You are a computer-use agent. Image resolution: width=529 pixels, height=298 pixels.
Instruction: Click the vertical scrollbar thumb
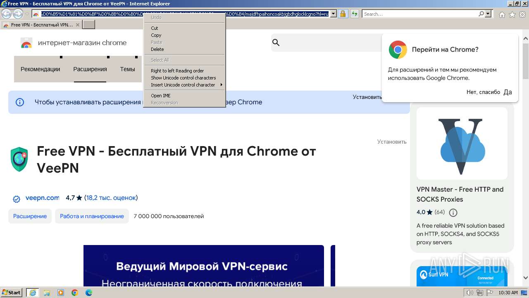pyautogui.click(x=526, y=60)
